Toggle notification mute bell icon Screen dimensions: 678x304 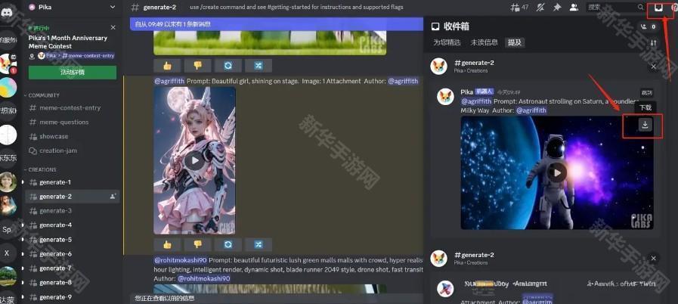(540, 7)
